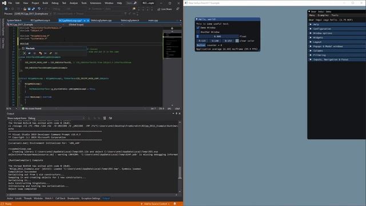Expand the Widgets section
Screen dimensions: 366x206
[x=337, y=38]
